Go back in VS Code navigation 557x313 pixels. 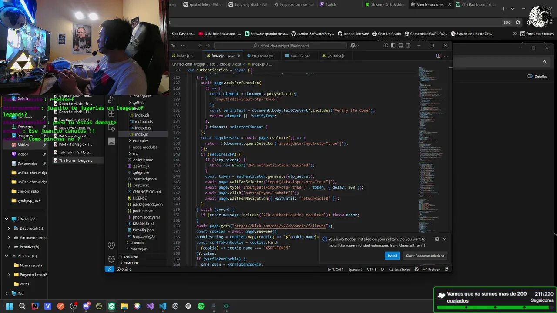pyautogui.click(x=200, y=46)
